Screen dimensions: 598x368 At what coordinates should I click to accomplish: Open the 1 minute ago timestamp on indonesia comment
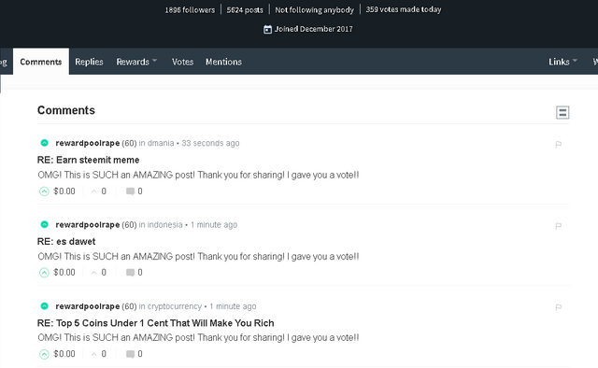tap(214, 224)
